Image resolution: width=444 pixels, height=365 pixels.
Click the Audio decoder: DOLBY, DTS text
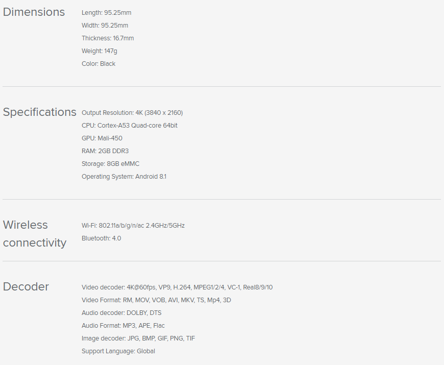tap(121, 313)
